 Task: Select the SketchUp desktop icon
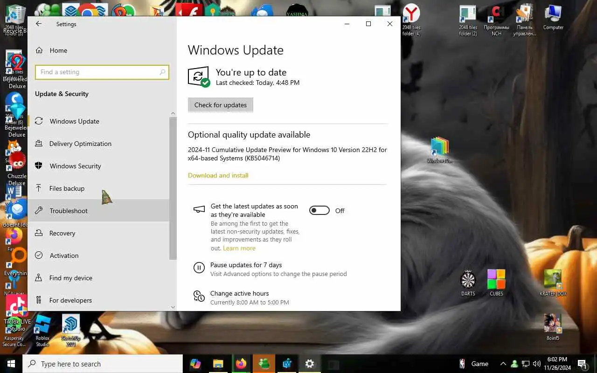point(71,330)
